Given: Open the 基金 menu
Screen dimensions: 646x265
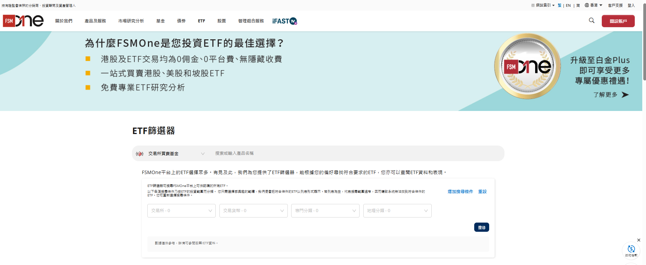Looking at the screenshot, I should point(161,21).
